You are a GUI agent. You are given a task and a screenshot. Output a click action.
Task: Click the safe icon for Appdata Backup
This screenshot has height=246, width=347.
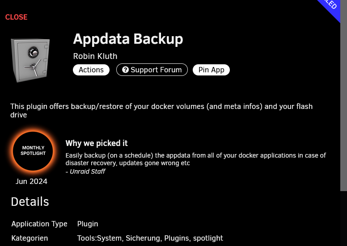(30, 60)
